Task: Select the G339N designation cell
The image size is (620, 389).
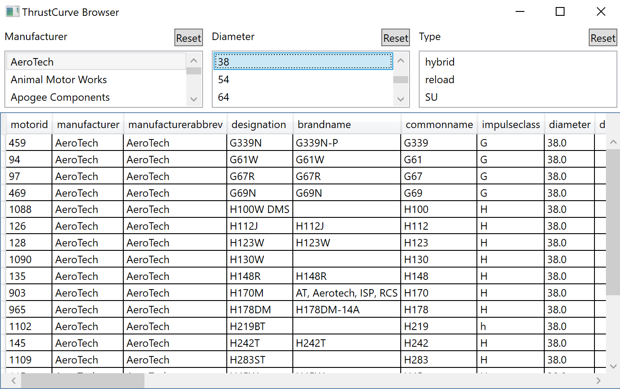Action: pyautogui.click(x=259, y=143)
